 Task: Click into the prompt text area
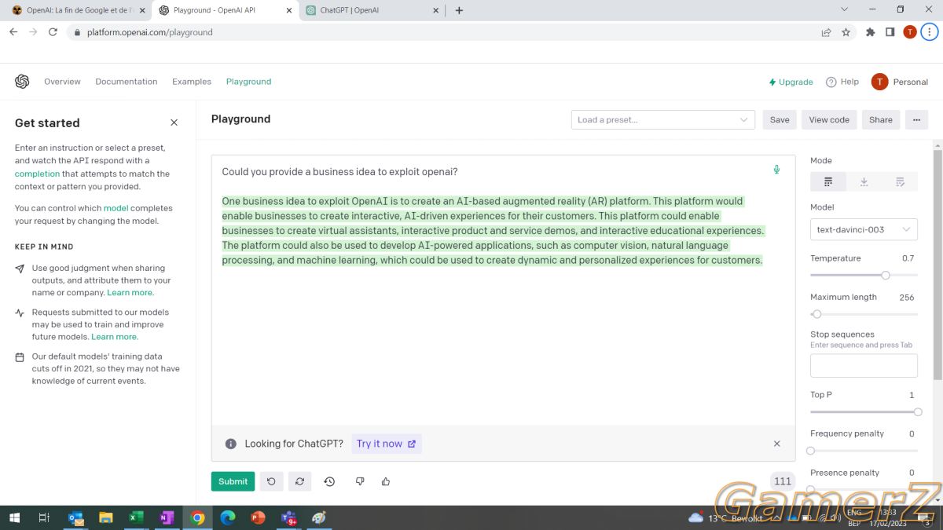coord(503,291)
